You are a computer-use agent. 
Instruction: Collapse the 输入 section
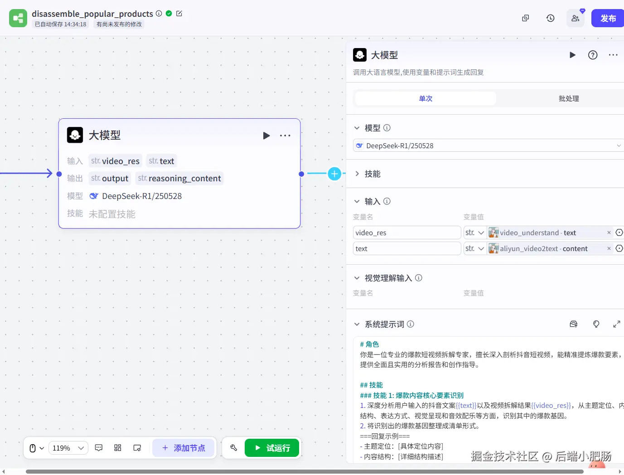pyautogui.click(x=357, y=201)
